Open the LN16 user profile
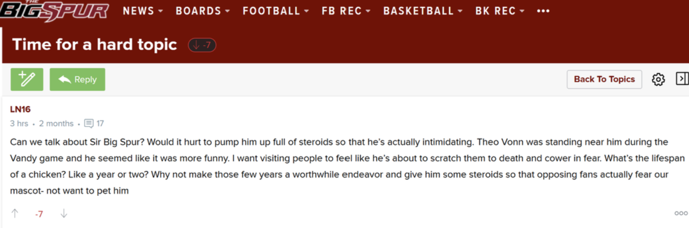Viewport: 689px width, 228px height. [20, 109]
